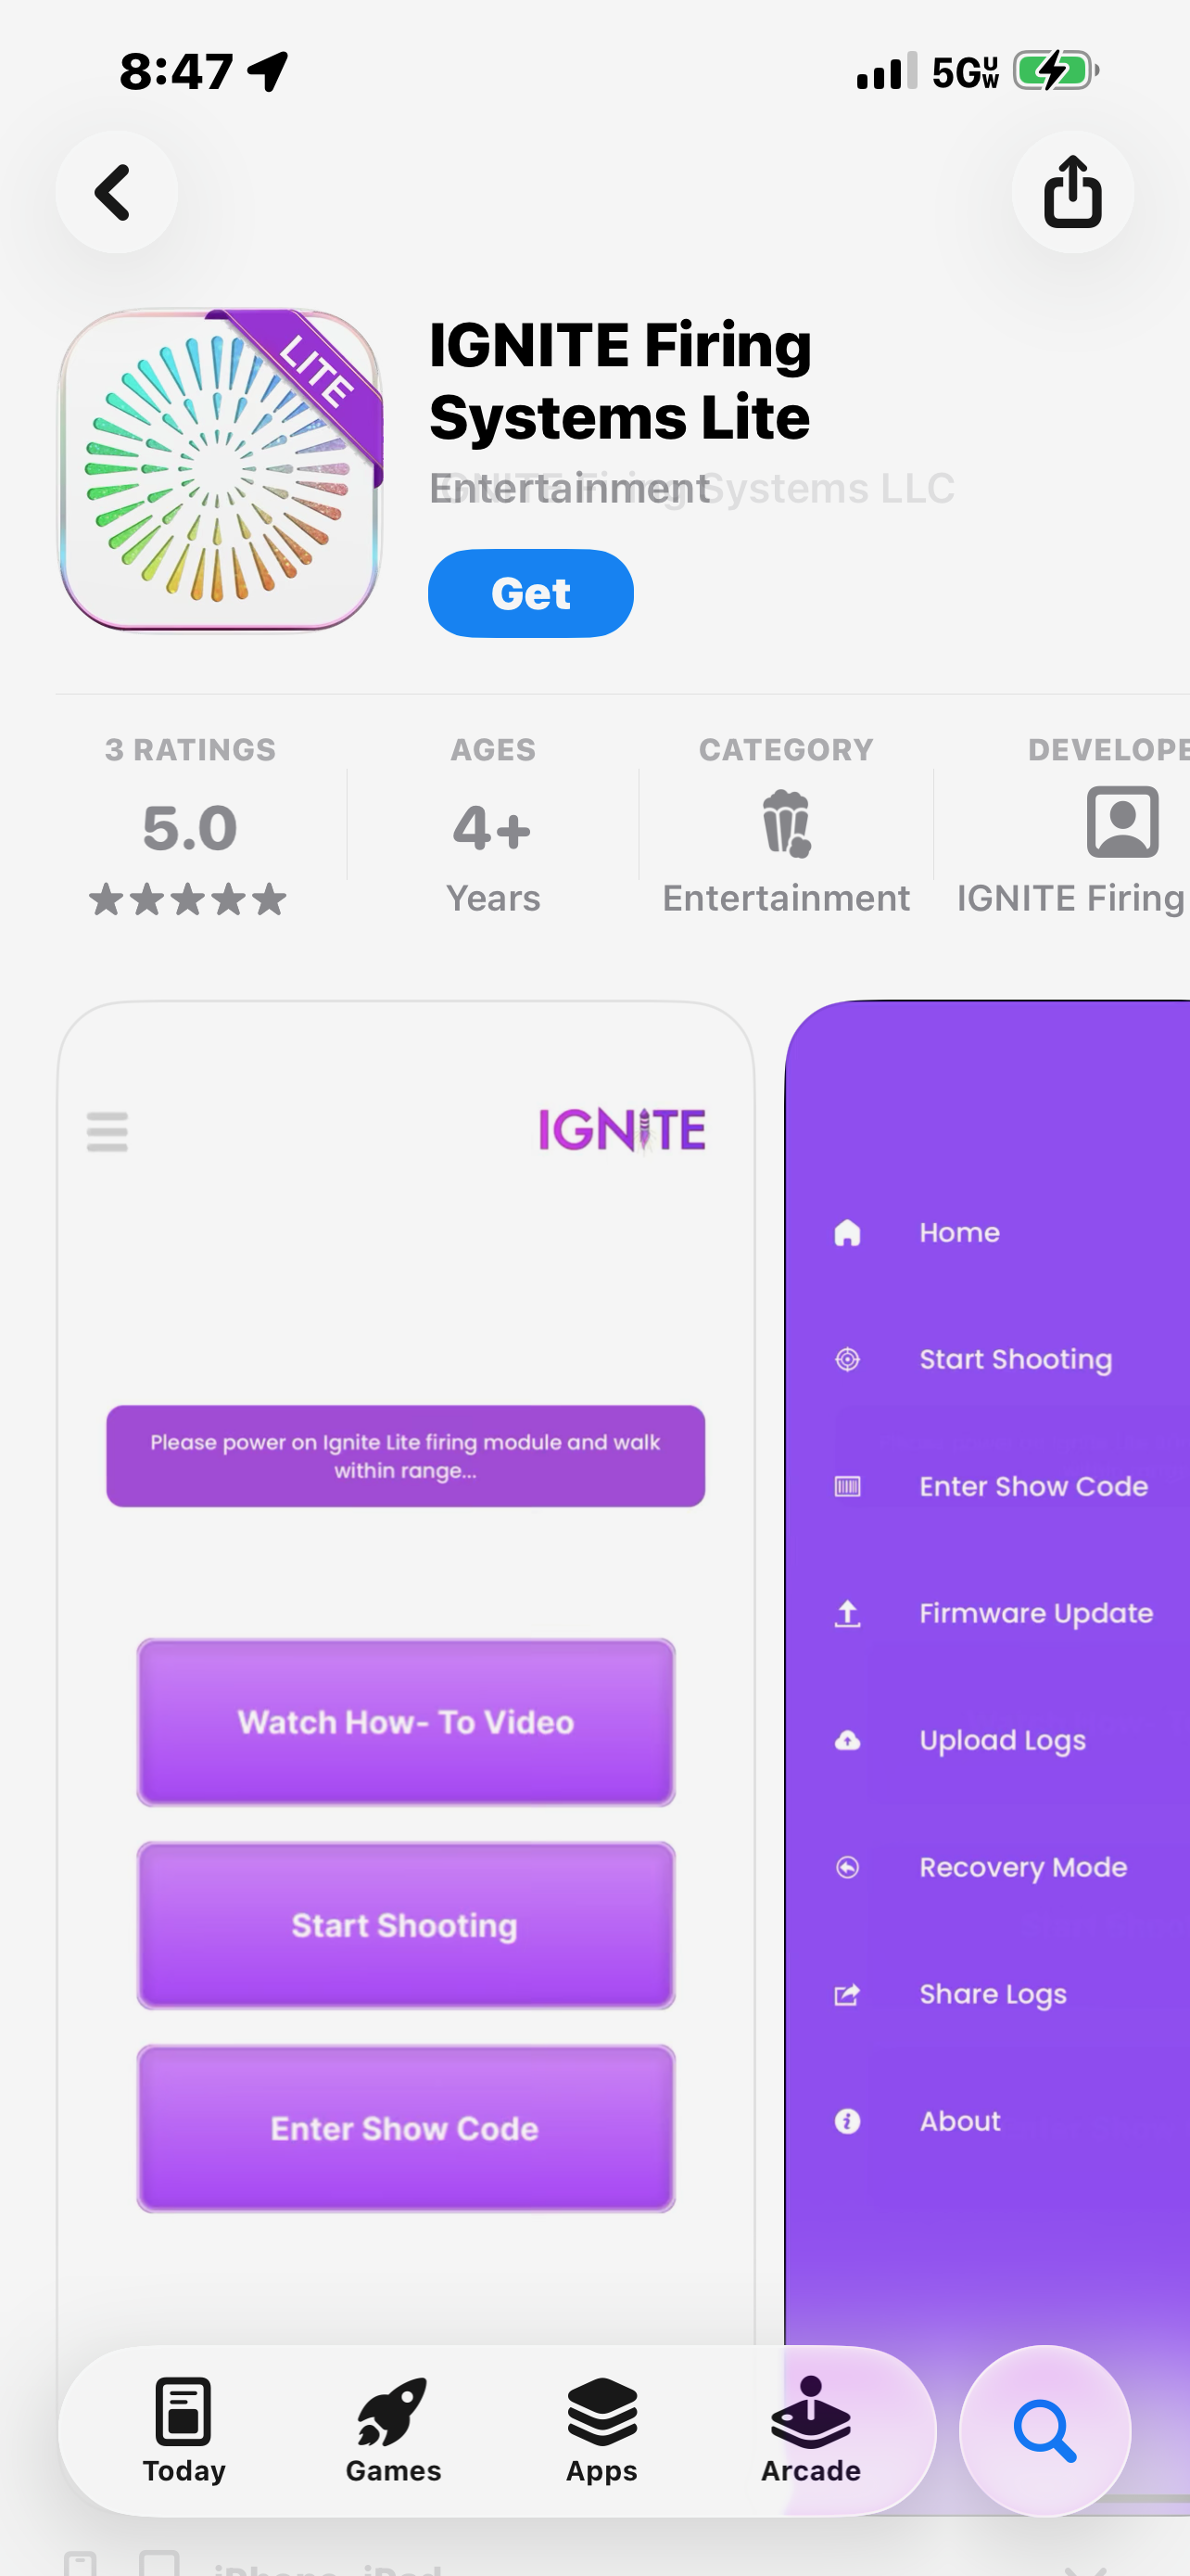1190x2576 pixels.
Task: Tap the hamburger menu icon in screenshot
Action: (x=107, y=1131)
